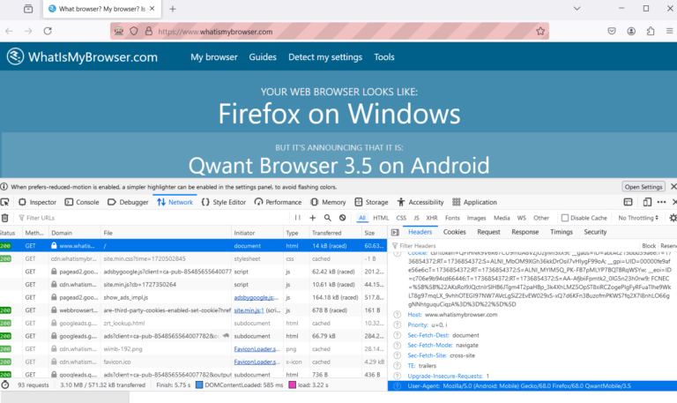
Task: Open the network settings gear menu
Action: 673,218
